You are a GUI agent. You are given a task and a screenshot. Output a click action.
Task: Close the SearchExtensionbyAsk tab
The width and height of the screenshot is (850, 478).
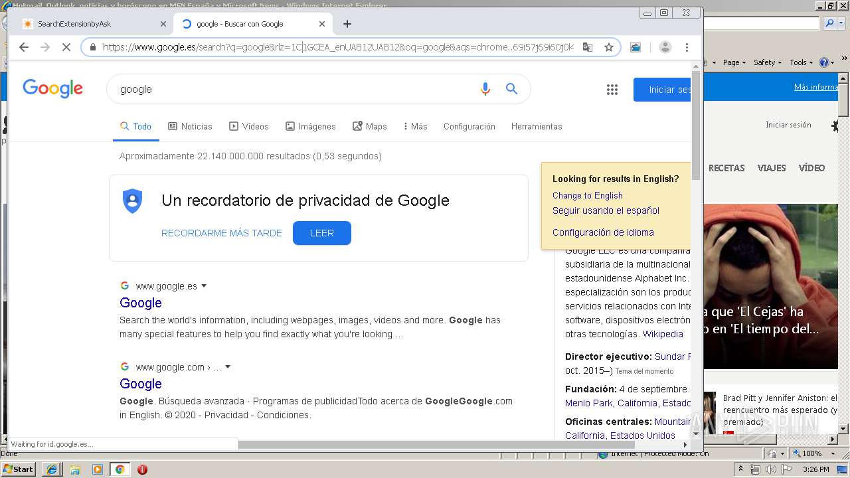[163, 24]
